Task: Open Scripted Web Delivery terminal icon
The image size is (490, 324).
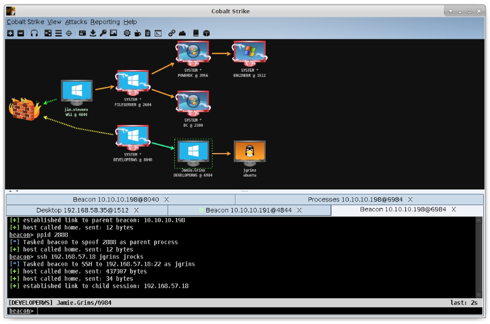Action: point(158,33)
